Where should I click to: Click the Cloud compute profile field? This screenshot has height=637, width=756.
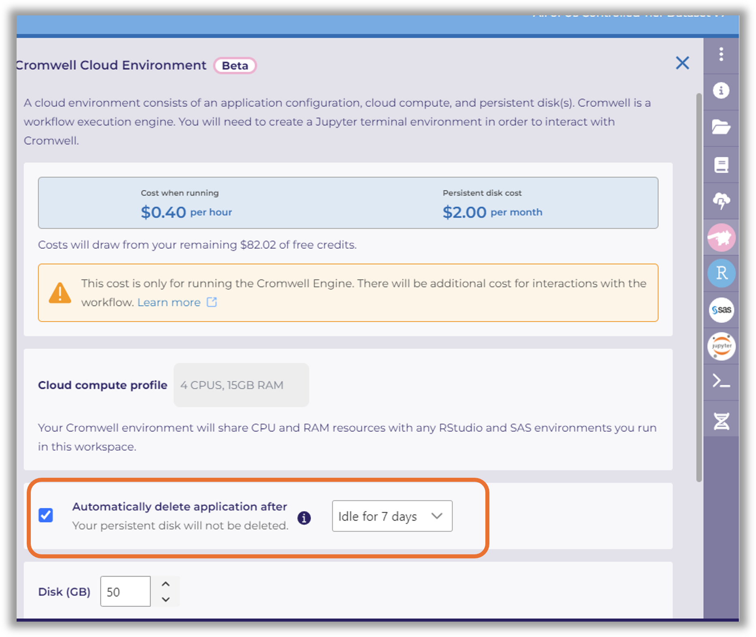(x=241, y=385)
